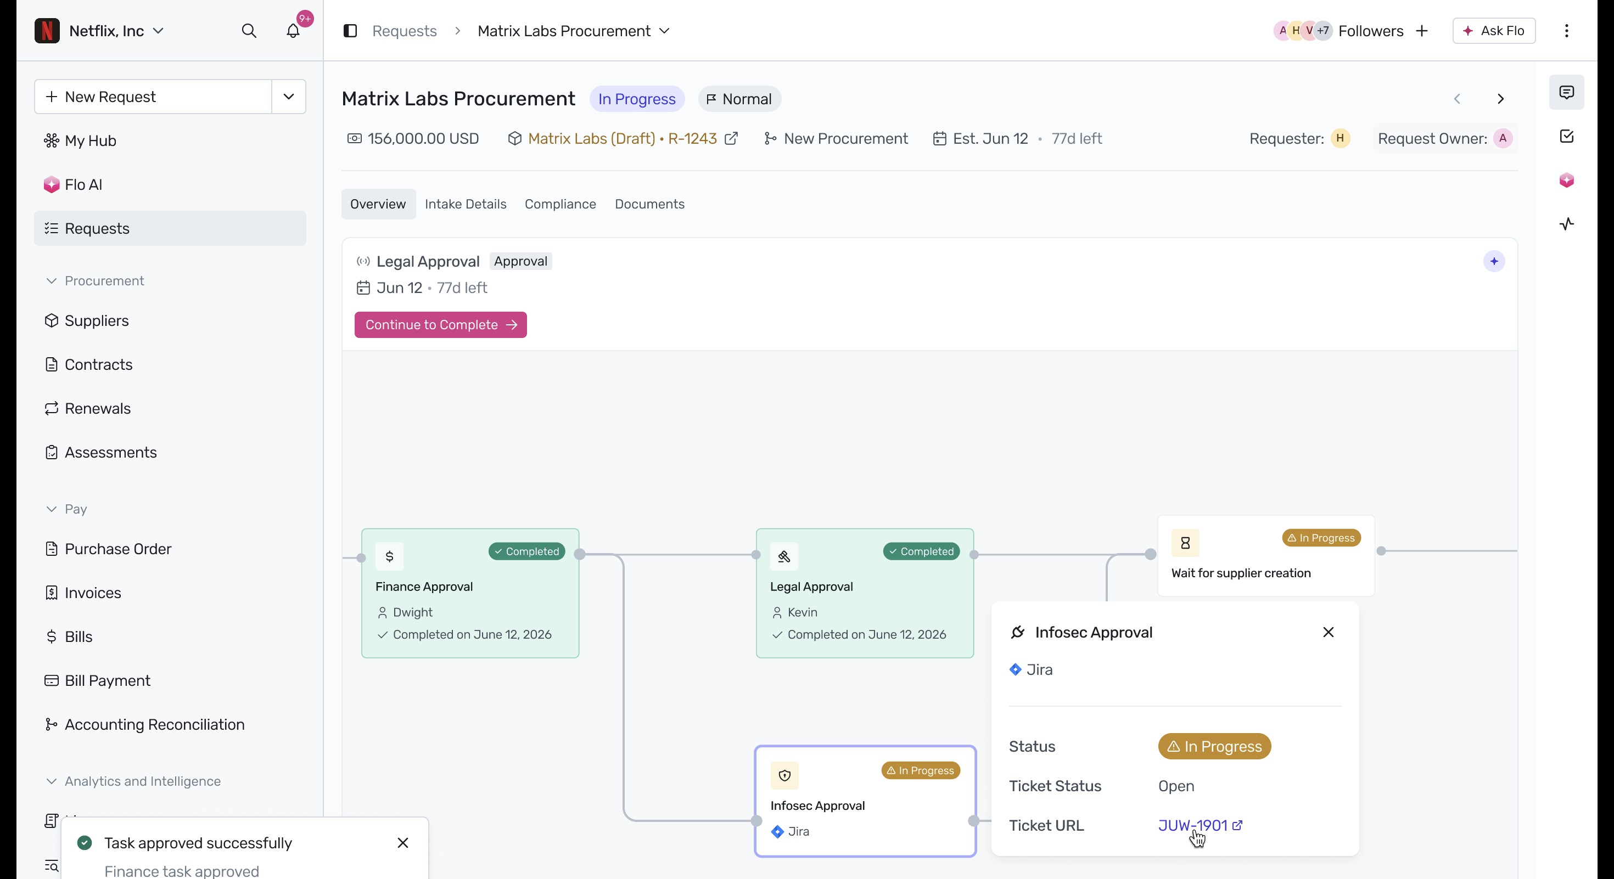
Task: Click the New Request button
Action: click(153, 97)
